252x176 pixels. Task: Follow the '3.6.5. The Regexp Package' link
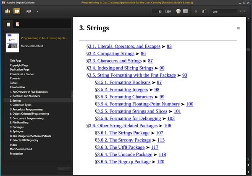tap(124, 161)
